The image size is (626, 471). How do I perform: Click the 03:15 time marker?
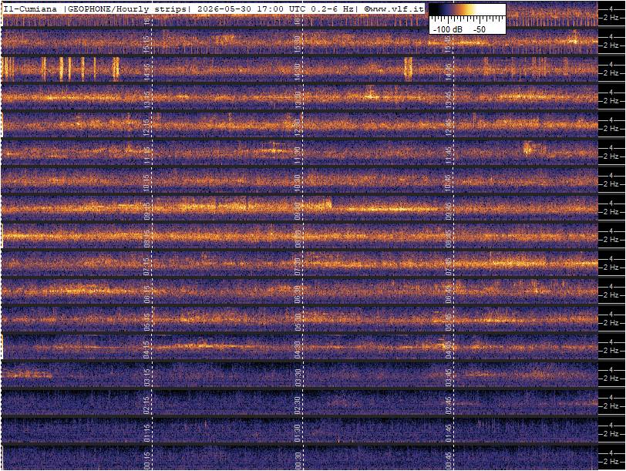point(147,377)
